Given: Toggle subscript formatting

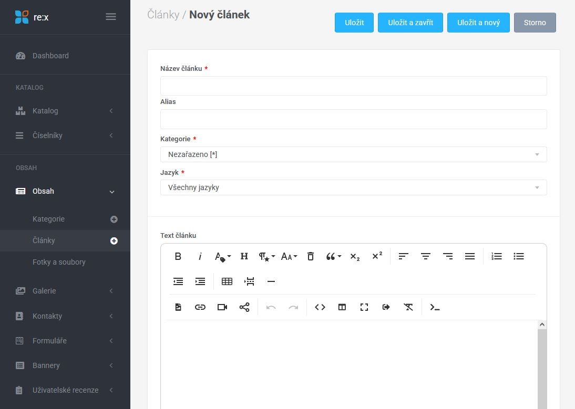Looking at the screenshot, I should click(355, 256).
